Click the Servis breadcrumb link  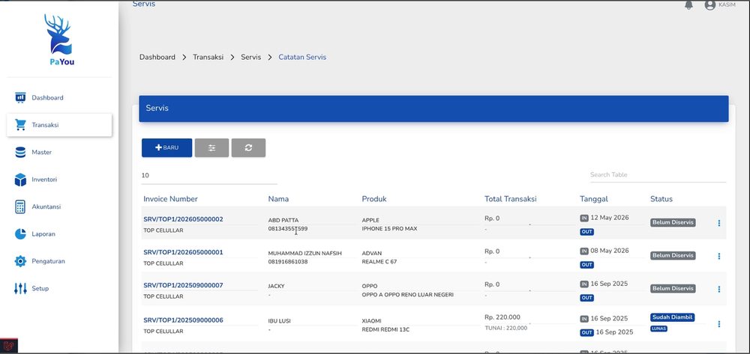click(251, 57)
